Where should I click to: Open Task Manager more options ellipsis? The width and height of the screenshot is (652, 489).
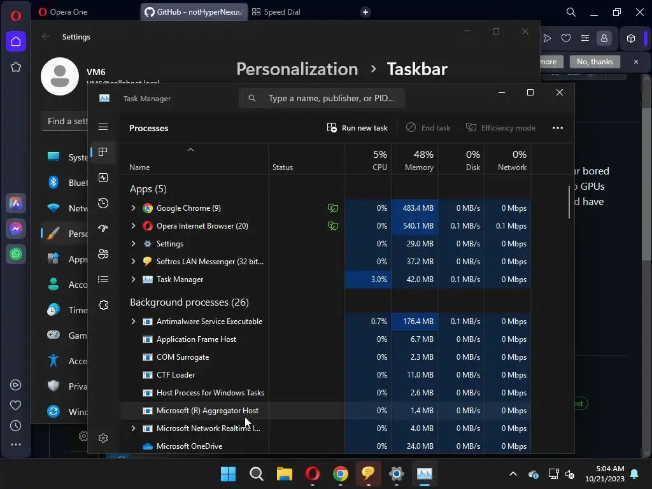point(558,127)
